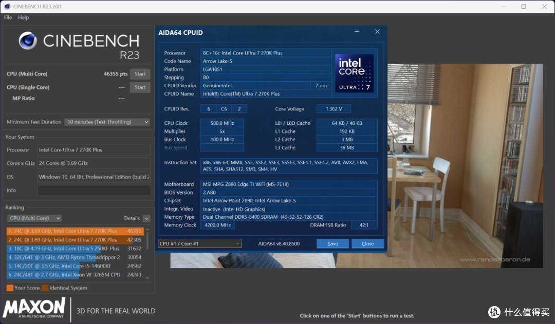Click the MAXON logo

[34, 309]
